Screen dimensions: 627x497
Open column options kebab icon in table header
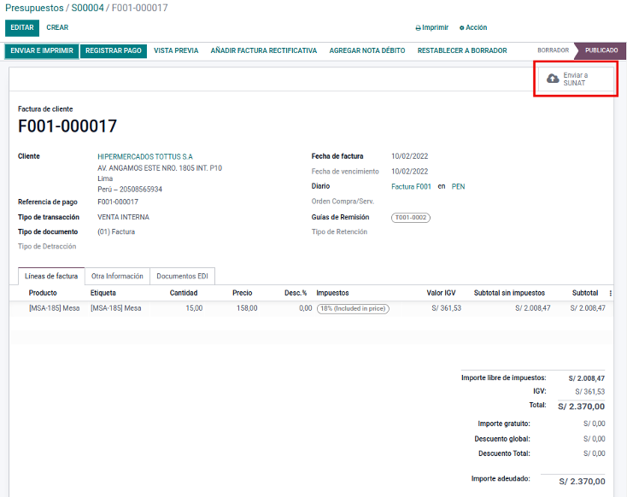pos(610,293)
